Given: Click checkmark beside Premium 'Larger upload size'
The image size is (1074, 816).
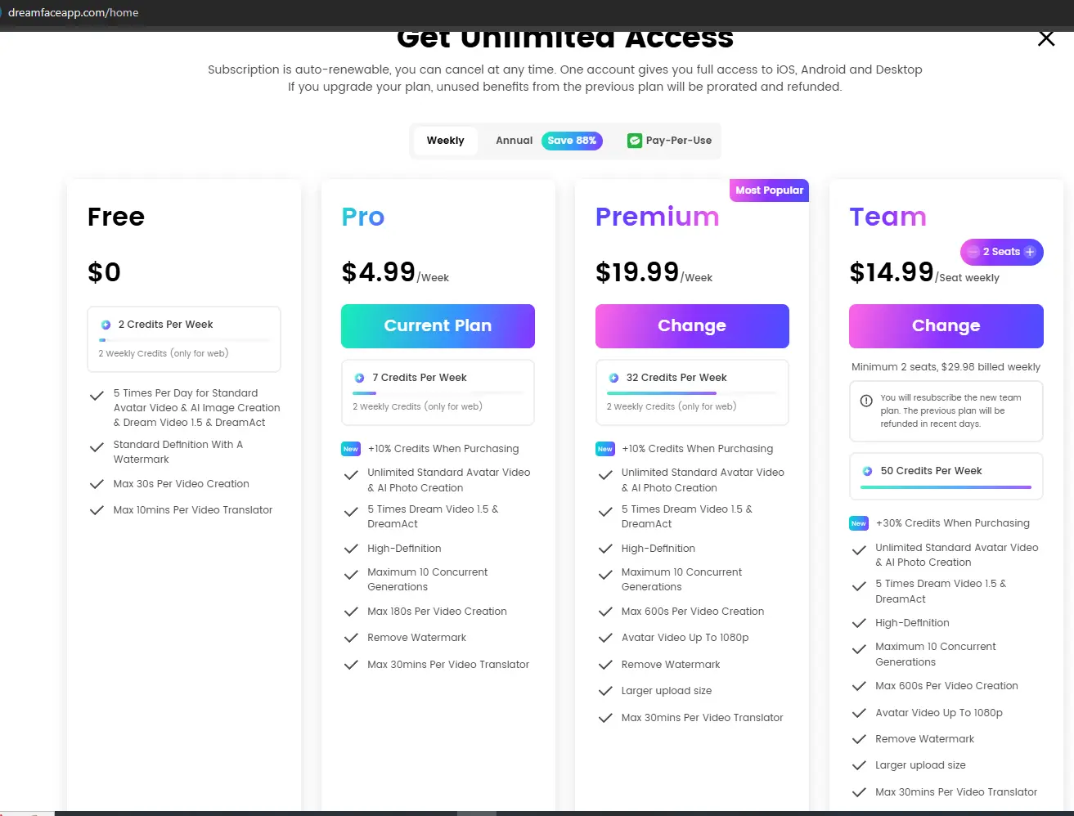Looking at the screenshot, I should coord(605,691).
